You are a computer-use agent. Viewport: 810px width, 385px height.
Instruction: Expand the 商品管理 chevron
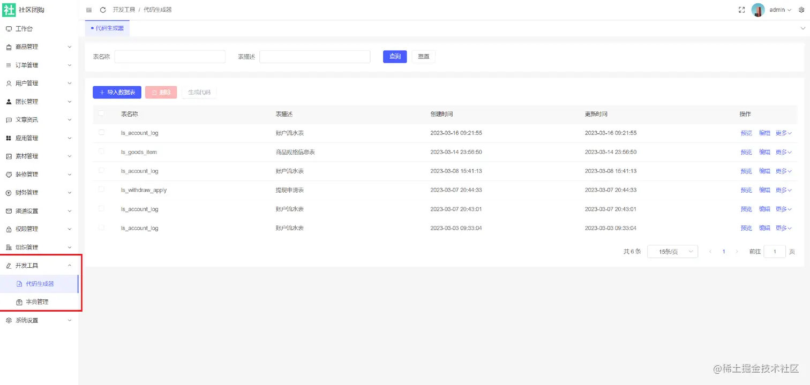[x=70, y=47]
